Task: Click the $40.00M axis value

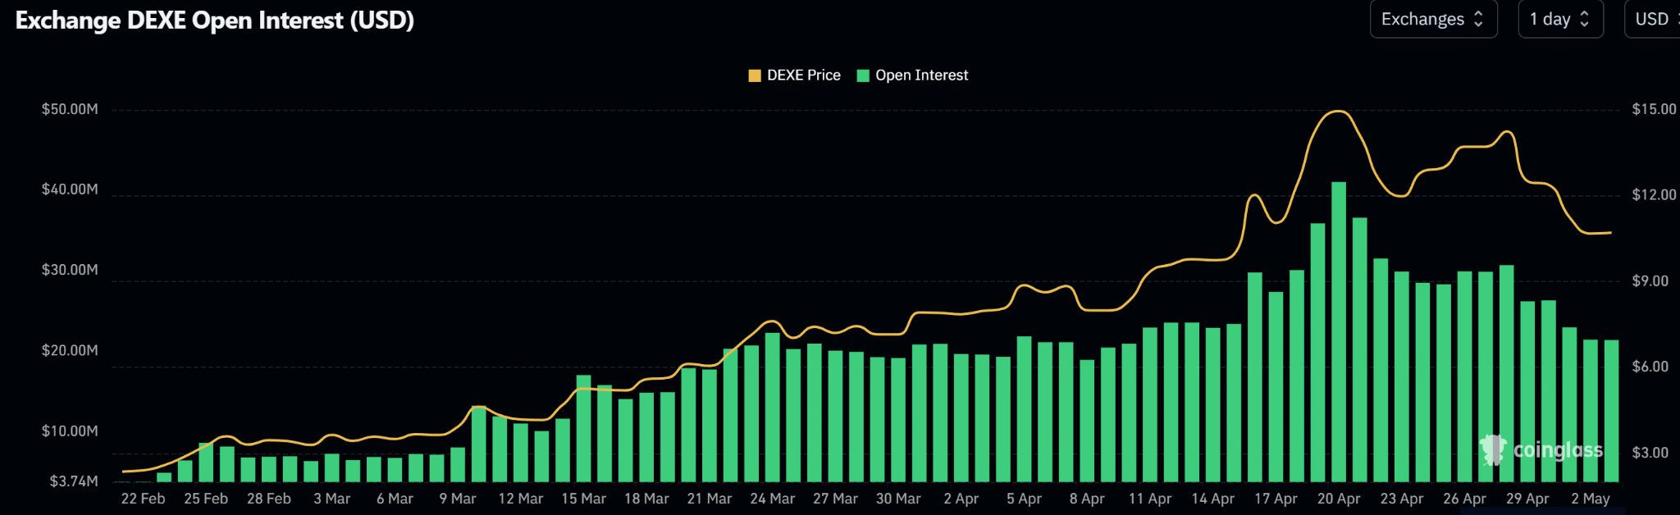Action: pyautogui.click(x=70, y=189)
